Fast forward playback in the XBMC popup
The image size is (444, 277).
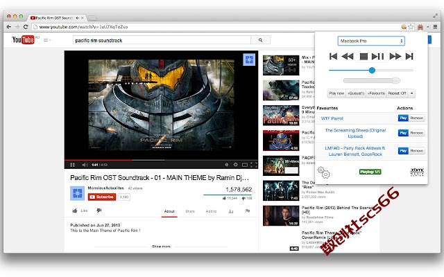[395, 57]
